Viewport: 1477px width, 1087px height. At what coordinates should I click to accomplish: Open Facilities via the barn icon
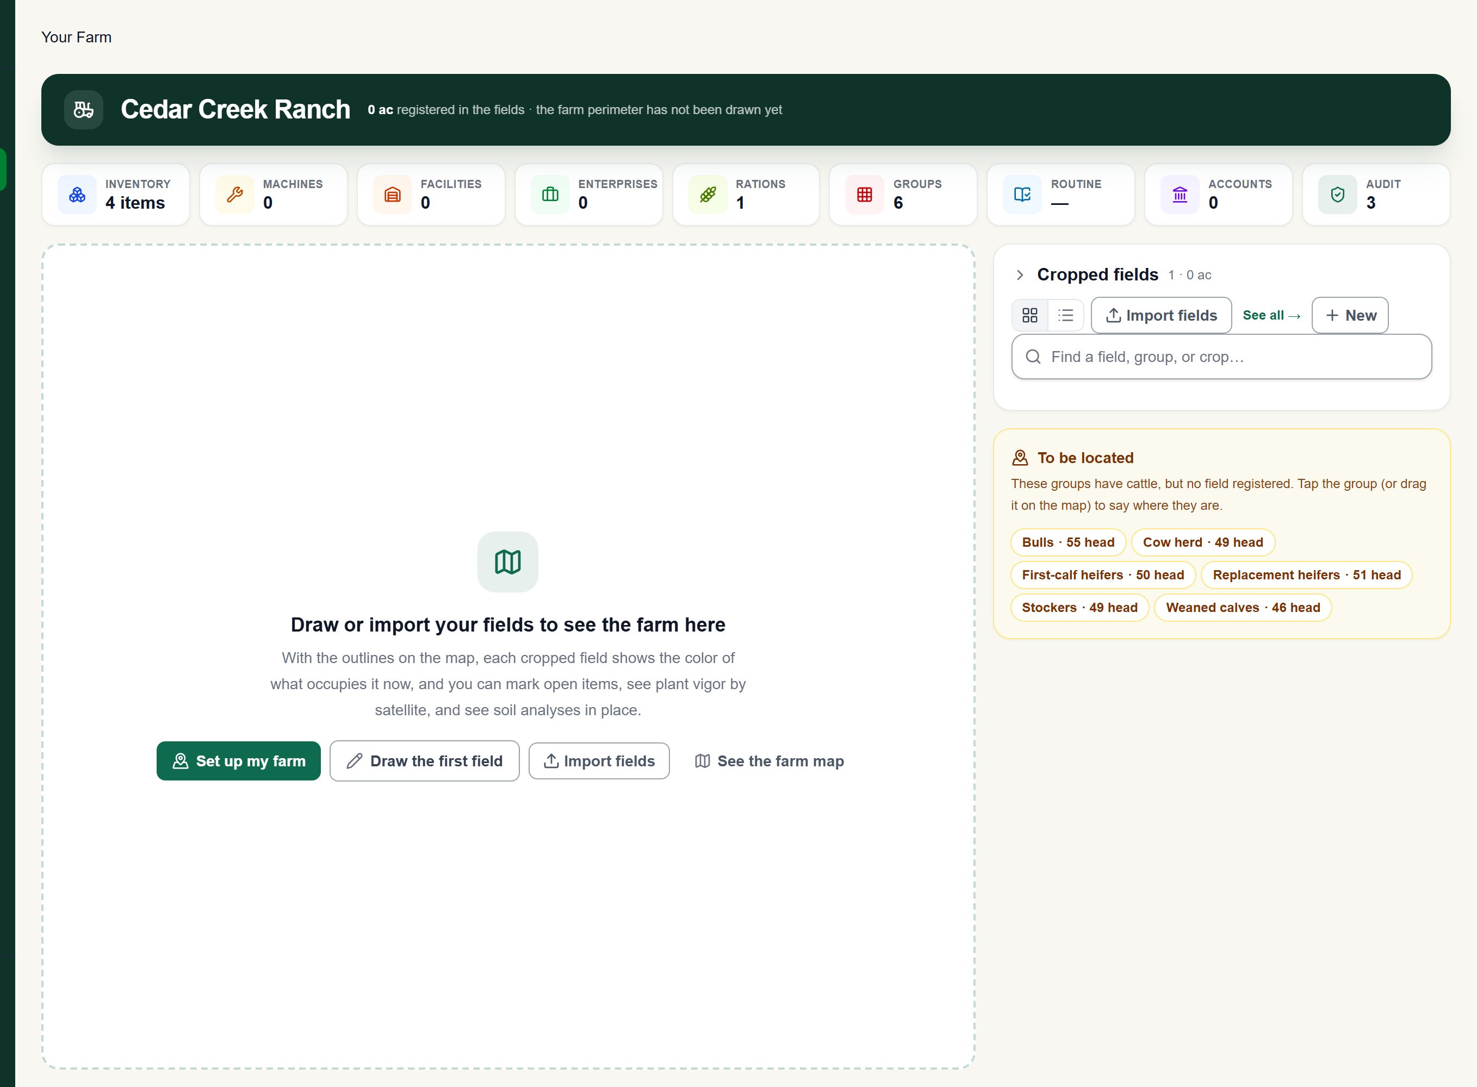point(392,195)
